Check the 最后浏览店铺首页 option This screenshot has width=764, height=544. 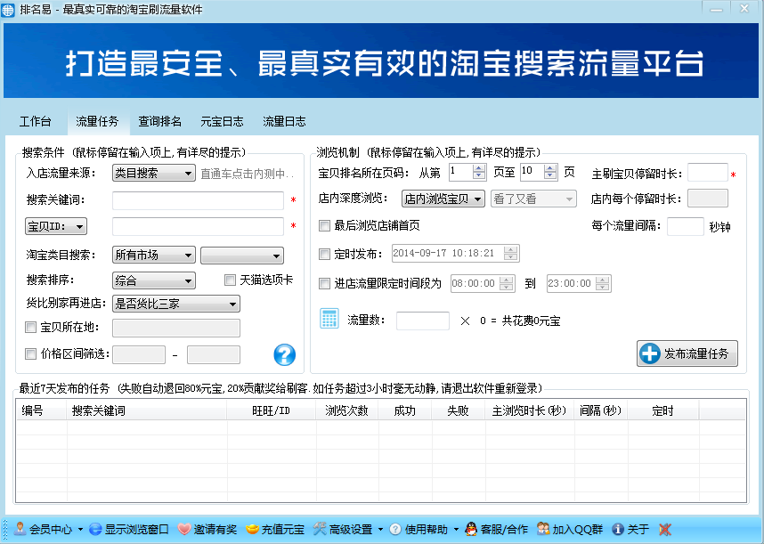pyautogui.click(x=325, y=226)
